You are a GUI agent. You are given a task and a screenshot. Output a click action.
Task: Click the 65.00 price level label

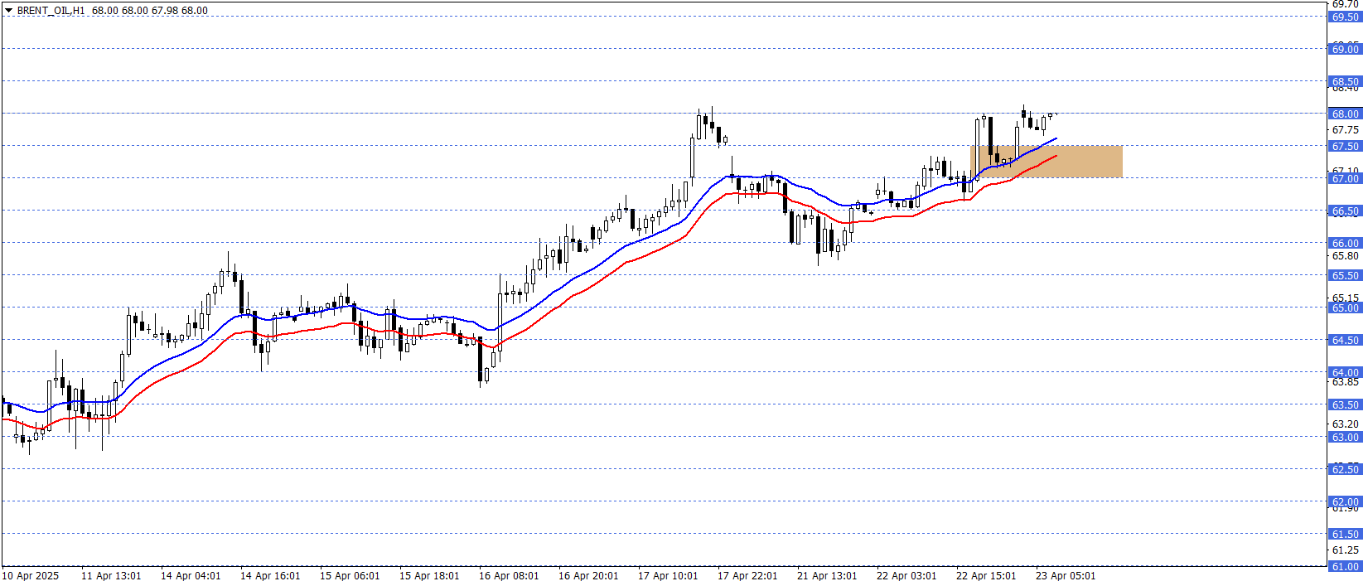click(x=1346, y=308)
